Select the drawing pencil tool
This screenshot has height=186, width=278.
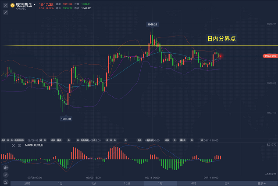(x=6, y=175)
